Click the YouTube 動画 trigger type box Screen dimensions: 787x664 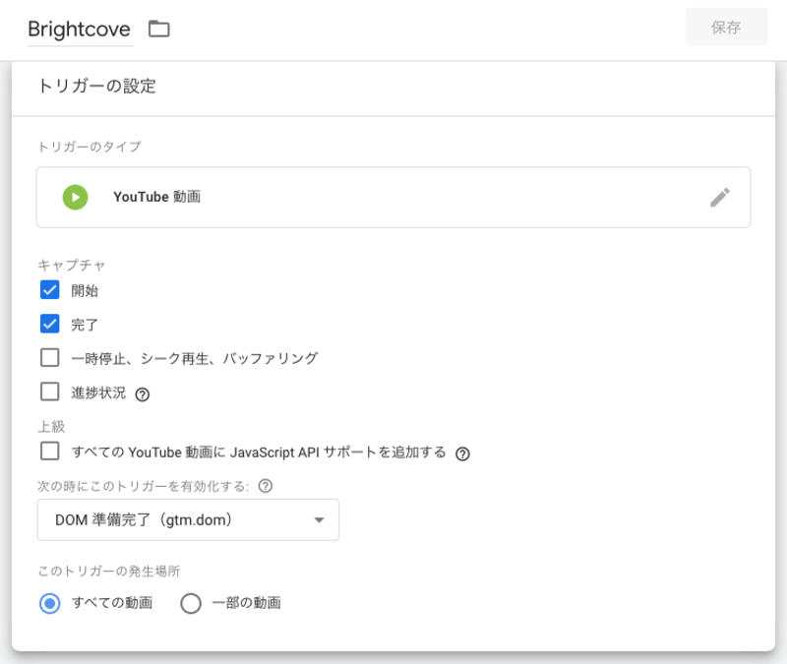tap(393, 198)
